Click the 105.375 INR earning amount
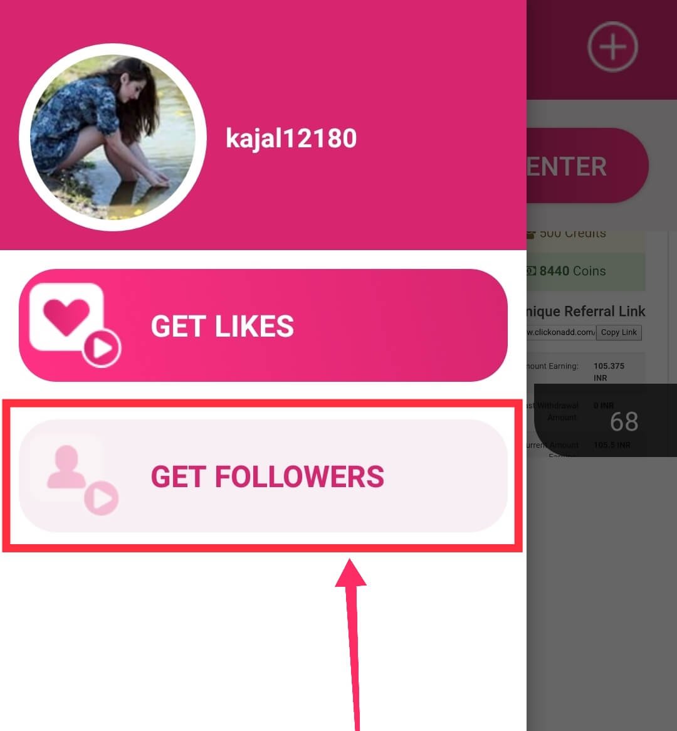Screen dimensions: 677x731 point(609,372)
